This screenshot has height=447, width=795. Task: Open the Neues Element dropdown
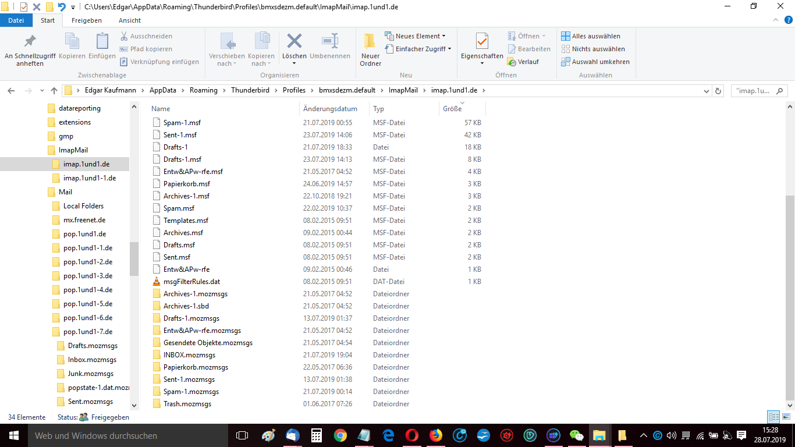(x=416, y=36)
